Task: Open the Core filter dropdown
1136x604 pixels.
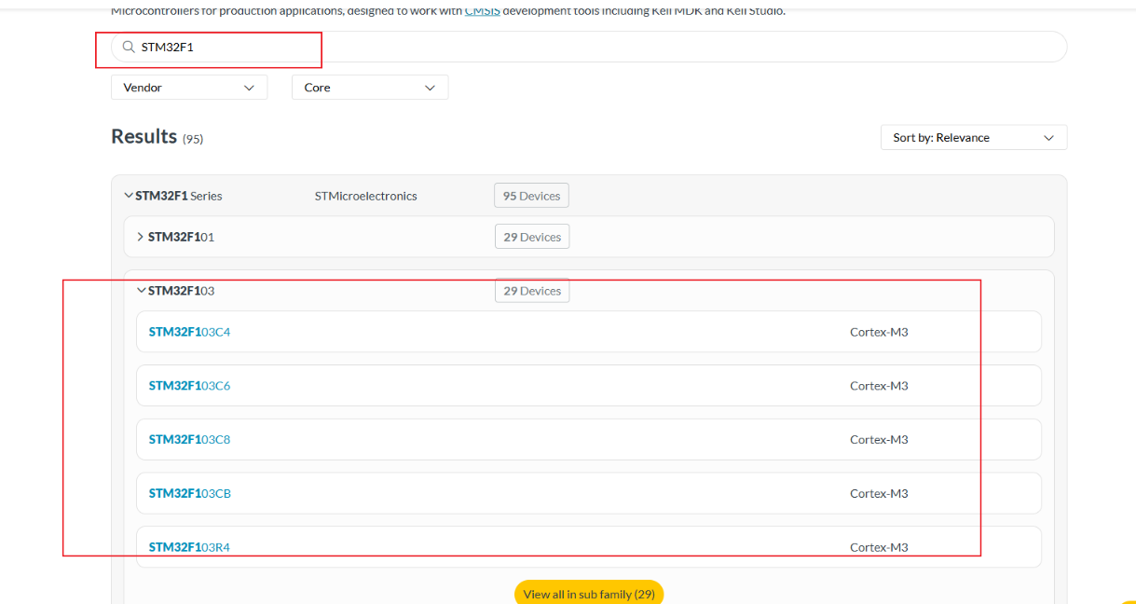Action: (x=370, y=88)
